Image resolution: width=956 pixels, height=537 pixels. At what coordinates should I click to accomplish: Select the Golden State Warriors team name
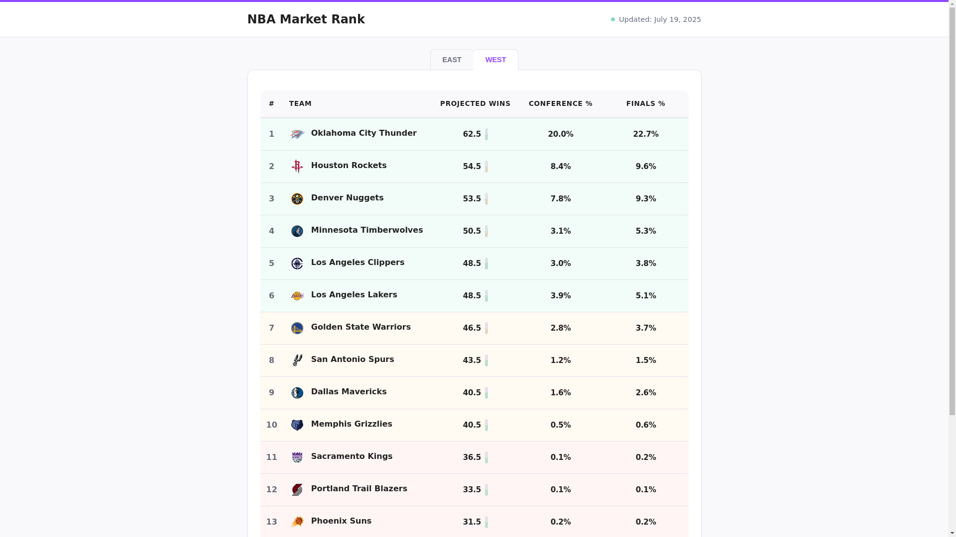coord(361,327)
